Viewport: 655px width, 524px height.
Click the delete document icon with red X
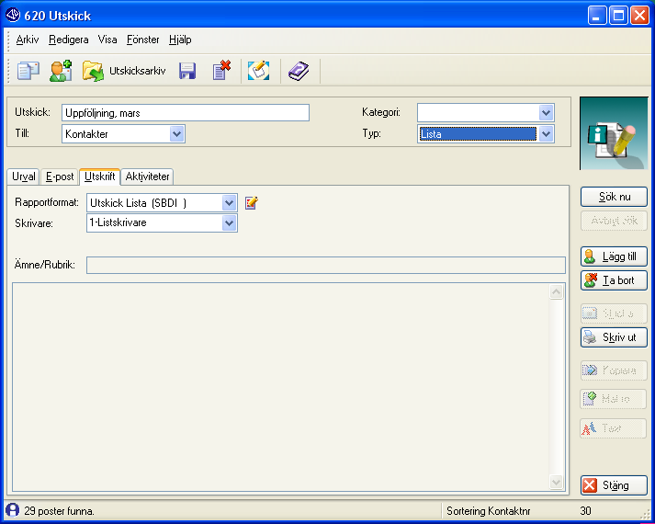click(x=221, y=70)
